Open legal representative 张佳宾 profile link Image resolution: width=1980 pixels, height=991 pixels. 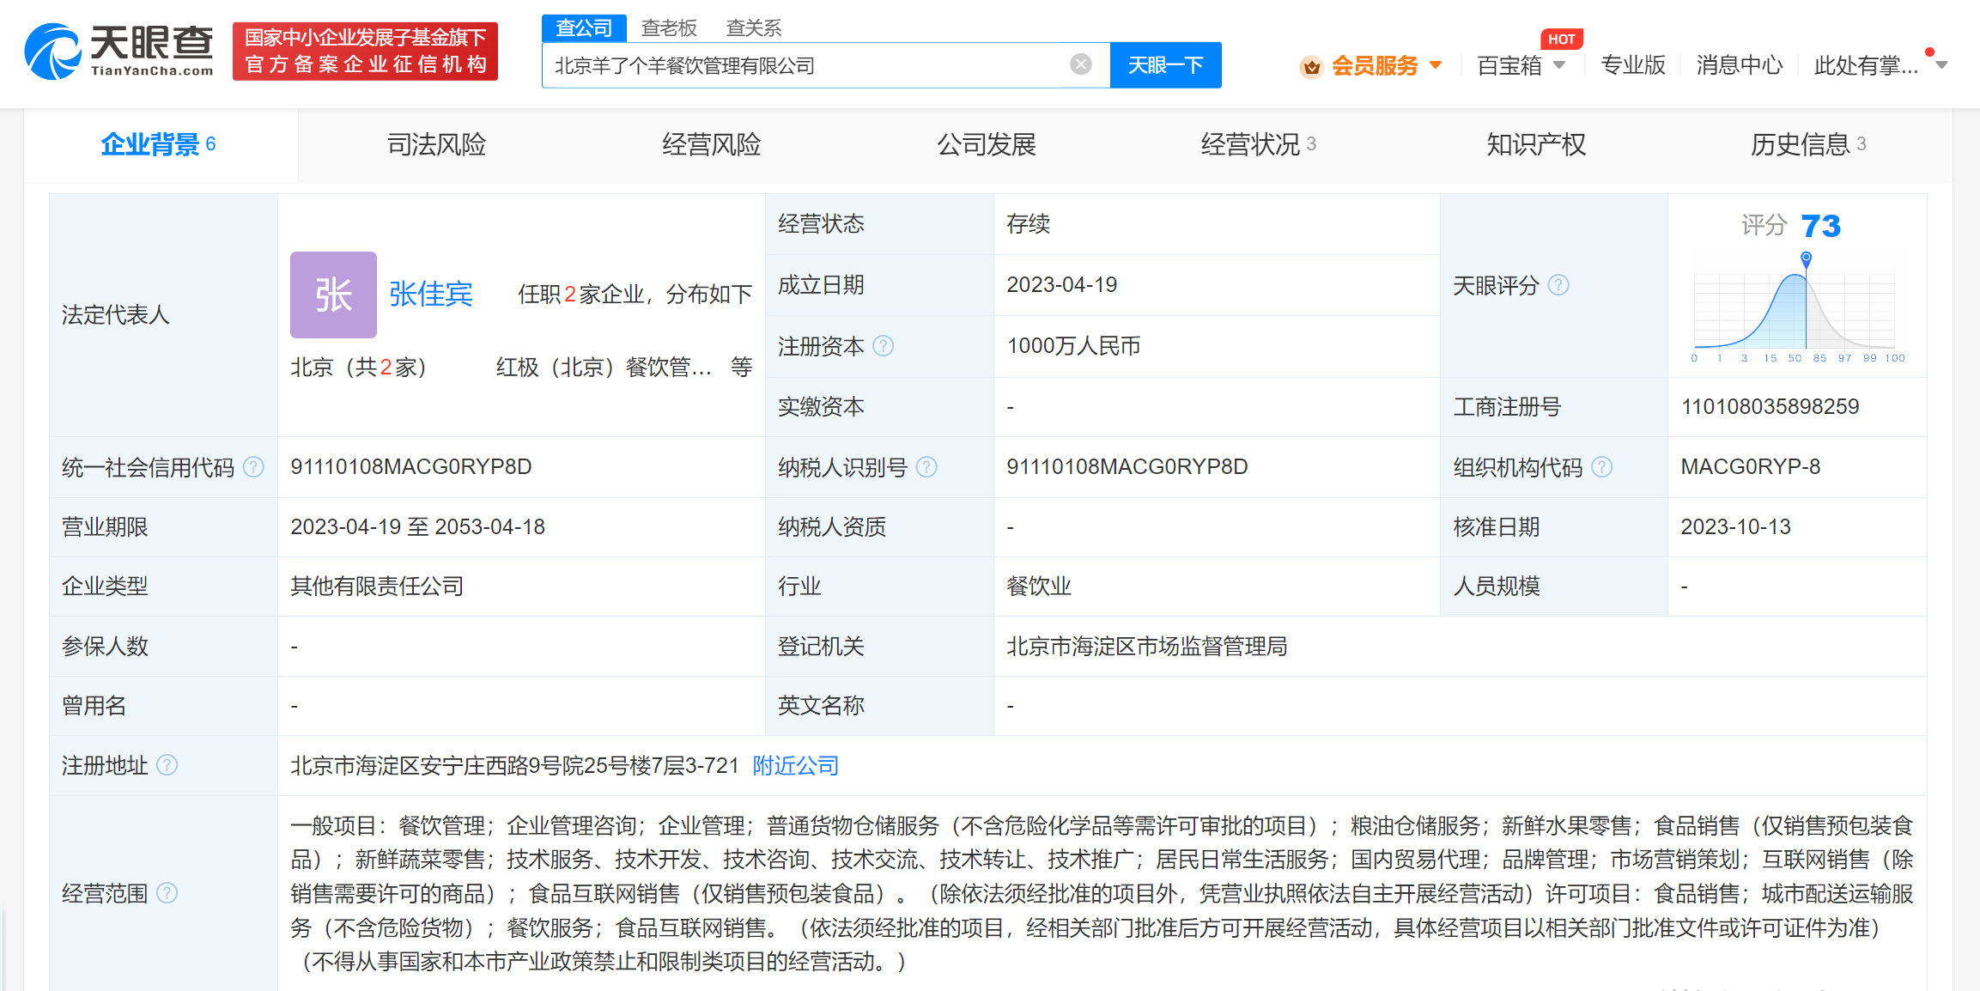[x=430, y=295]
